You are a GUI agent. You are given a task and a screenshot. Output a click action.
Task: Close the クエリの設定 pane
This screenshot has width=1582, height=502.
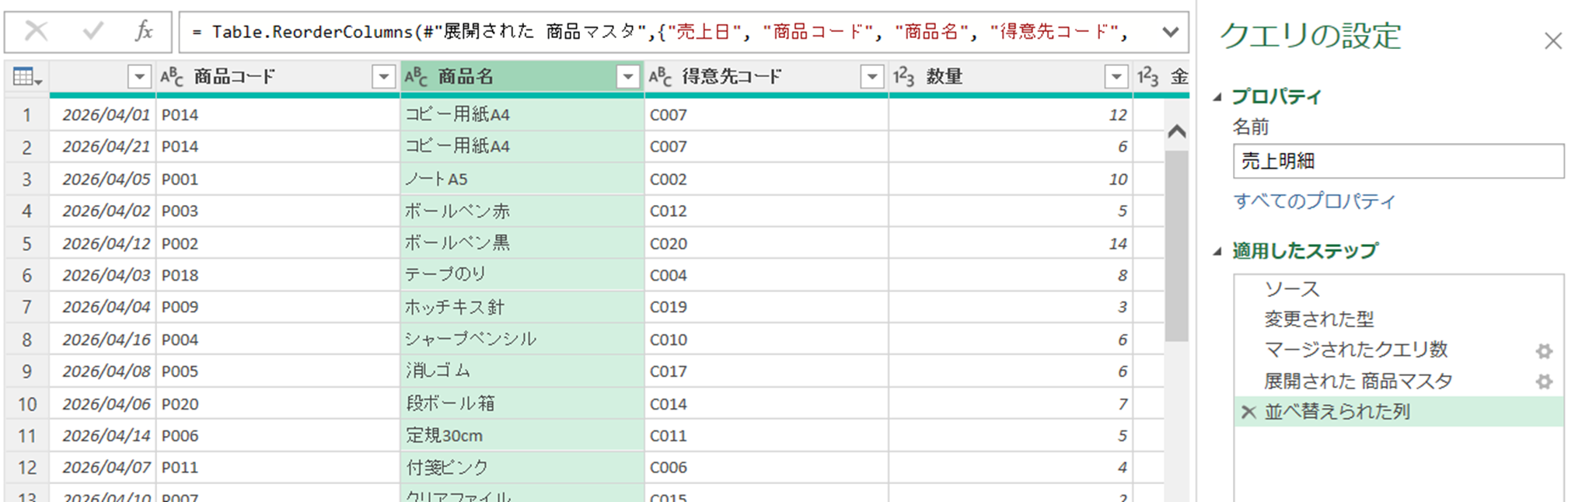click(1552, 41)
